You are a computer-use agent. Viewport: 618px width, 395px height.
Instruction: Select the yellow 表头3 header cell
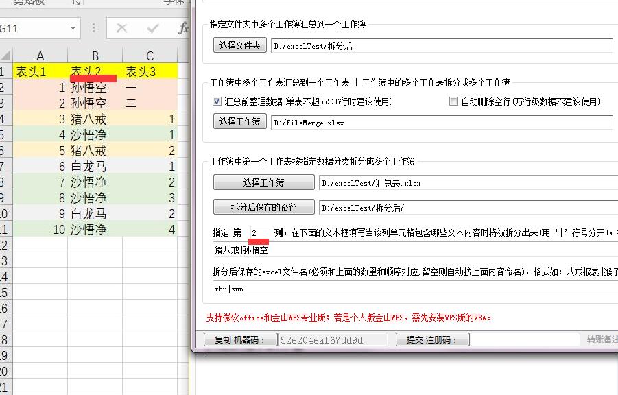(x=150, y=71)
